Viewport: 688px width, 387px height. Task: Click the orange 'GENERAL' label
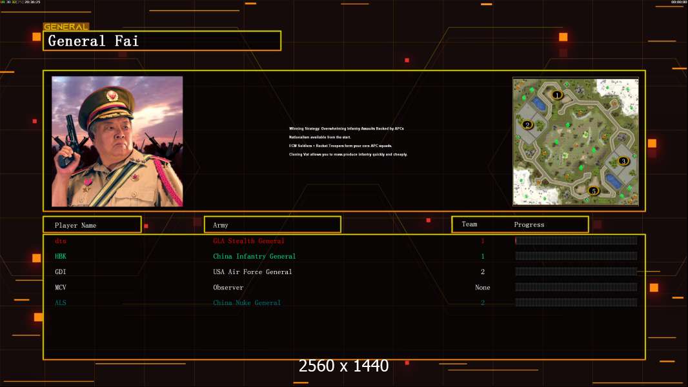pos(66,26)
